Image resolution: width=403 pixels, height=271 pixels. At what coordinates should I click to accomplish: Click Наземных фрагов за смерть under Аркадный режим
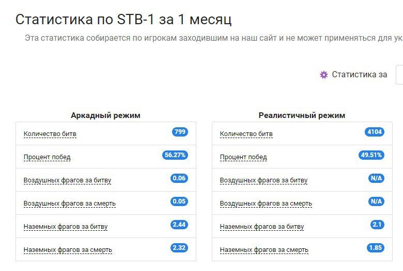[68, 250]
